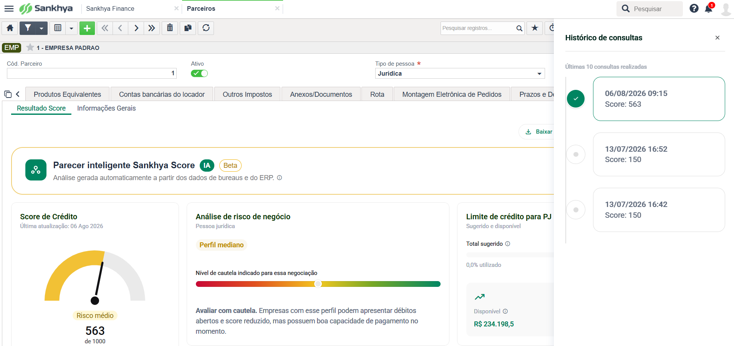Open help question mark icon
Image resolution: width=734 pixels, height=346 pixels.
[x=694, y=8]
